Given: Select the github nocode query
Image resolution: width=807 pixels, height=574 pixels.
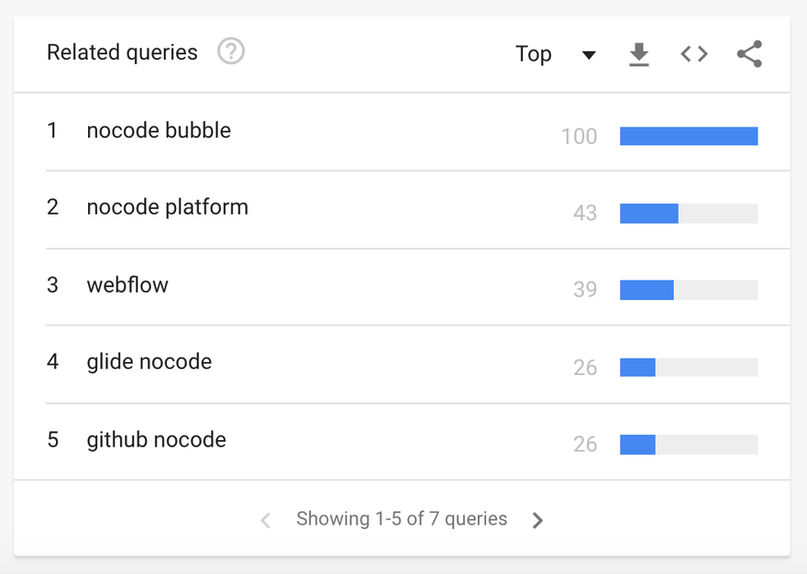Looking at the screenshot, I should [156, 440].
